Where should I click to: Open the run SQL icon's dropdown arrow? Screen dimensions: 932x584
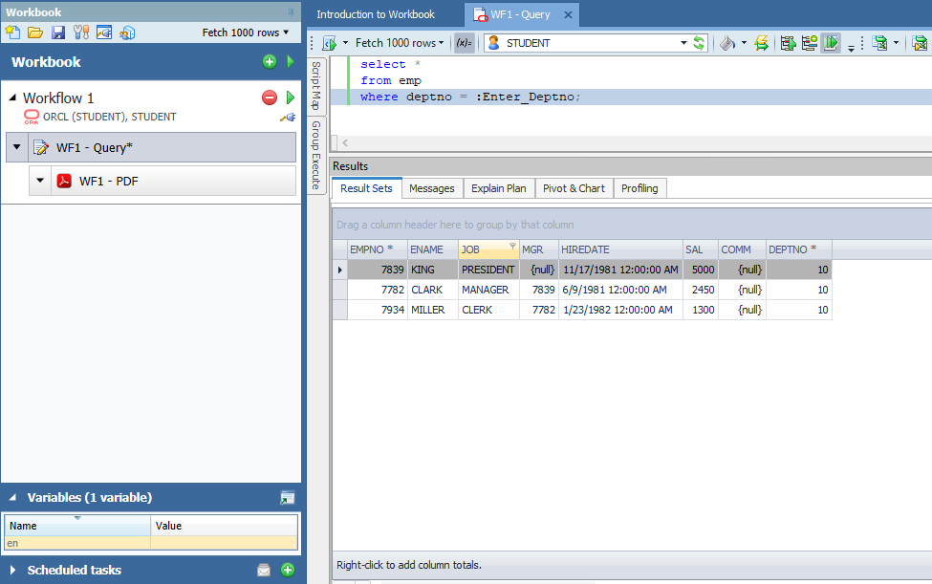coord(345,43)
